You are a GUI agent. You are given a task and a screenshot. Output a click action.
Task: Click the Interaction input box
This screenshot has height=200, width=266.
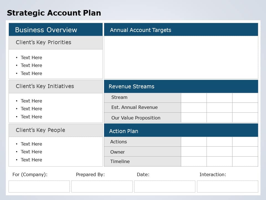coord(228,186)
